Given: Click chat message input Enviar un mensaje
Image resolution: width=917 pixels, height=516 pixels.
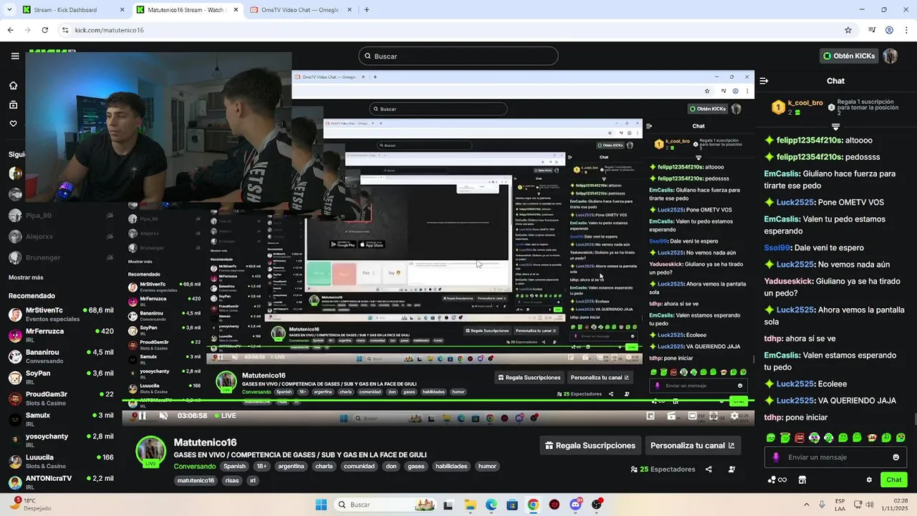Looking at the screenshot, I should coord(835,457).
